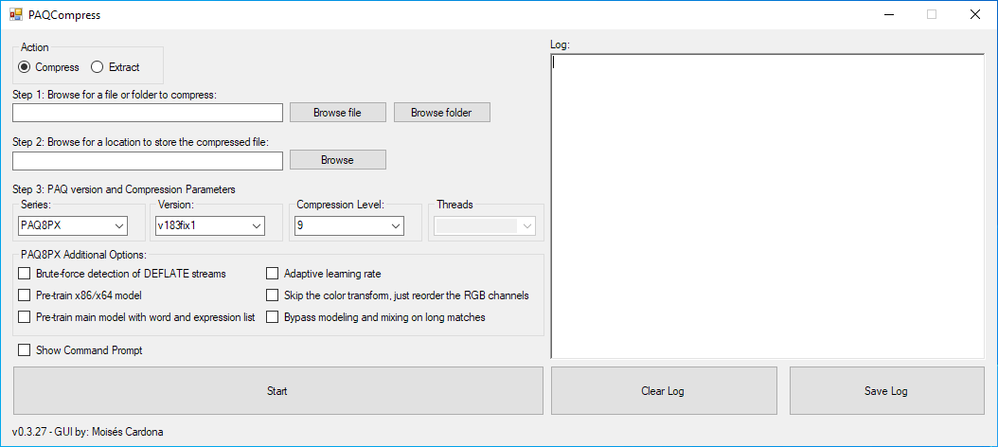Screen dimensions: 998x447
Task: Tick Skip the color transform checkbox
Action: click(273, 295)
